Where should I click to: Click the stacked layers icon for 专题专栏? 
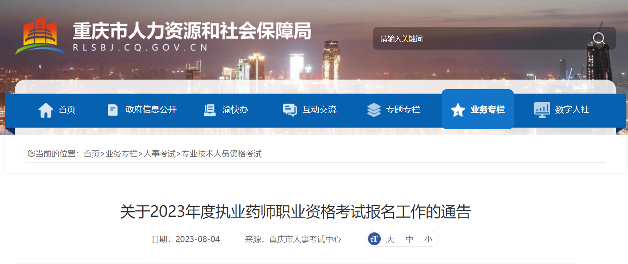click(x=374, y=110)
